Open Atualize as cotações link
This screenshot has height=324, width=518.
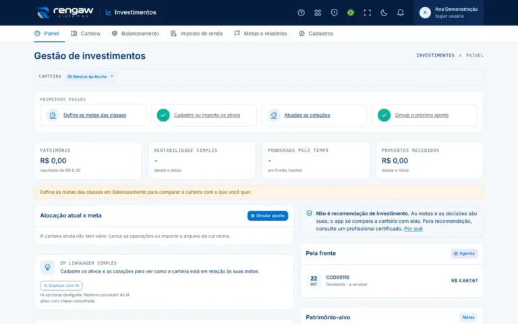[x=308, y=115]
